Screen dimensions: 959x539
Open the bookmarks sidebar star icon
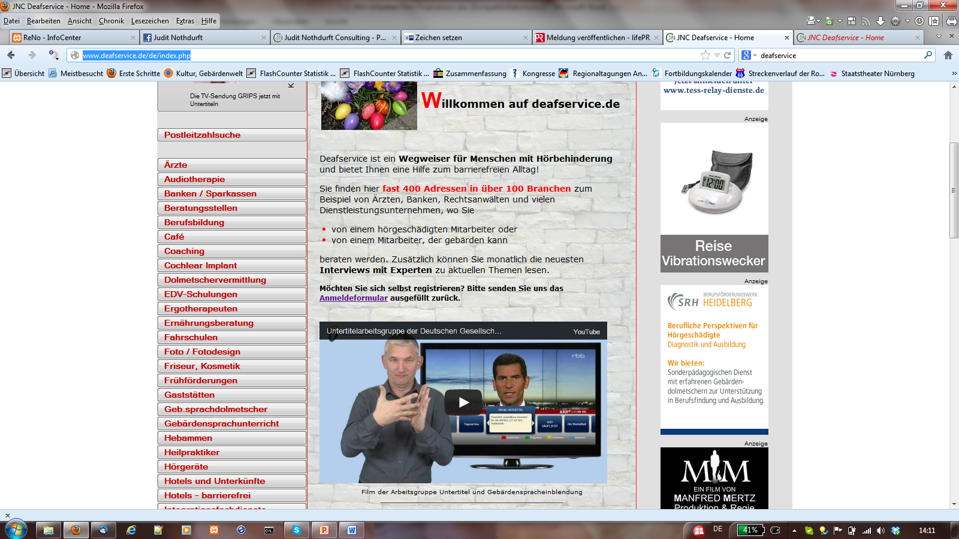click(x=934, y=21)
